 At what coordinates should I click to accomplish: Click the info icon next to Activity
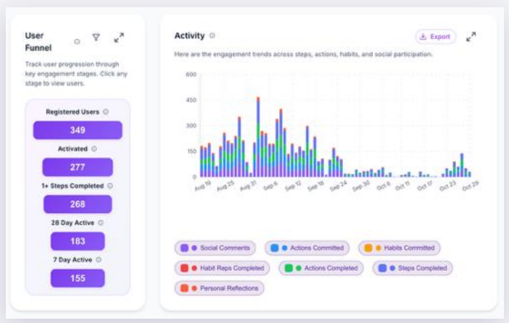click(x=212, y=35)
